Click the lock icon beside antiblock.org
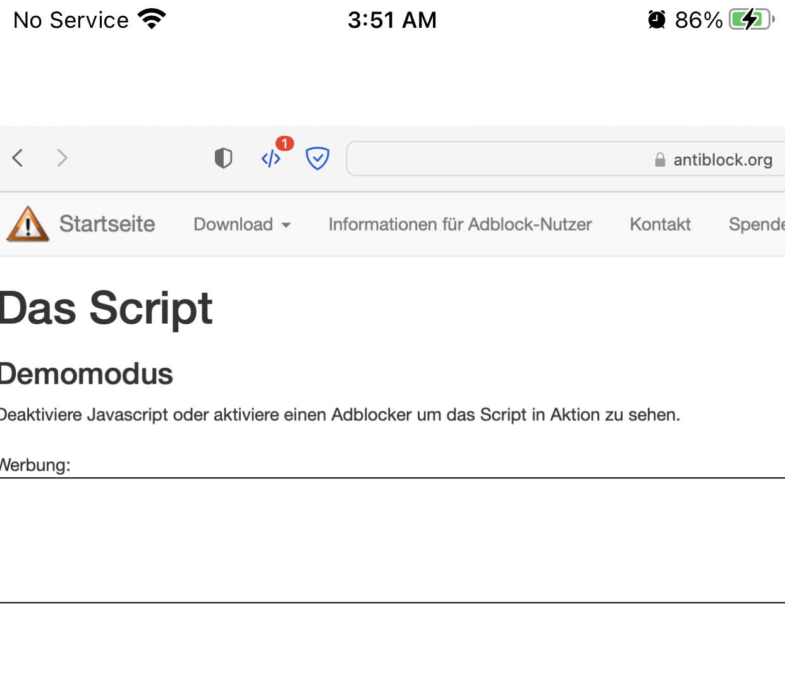785x699 pixels. 660,160
